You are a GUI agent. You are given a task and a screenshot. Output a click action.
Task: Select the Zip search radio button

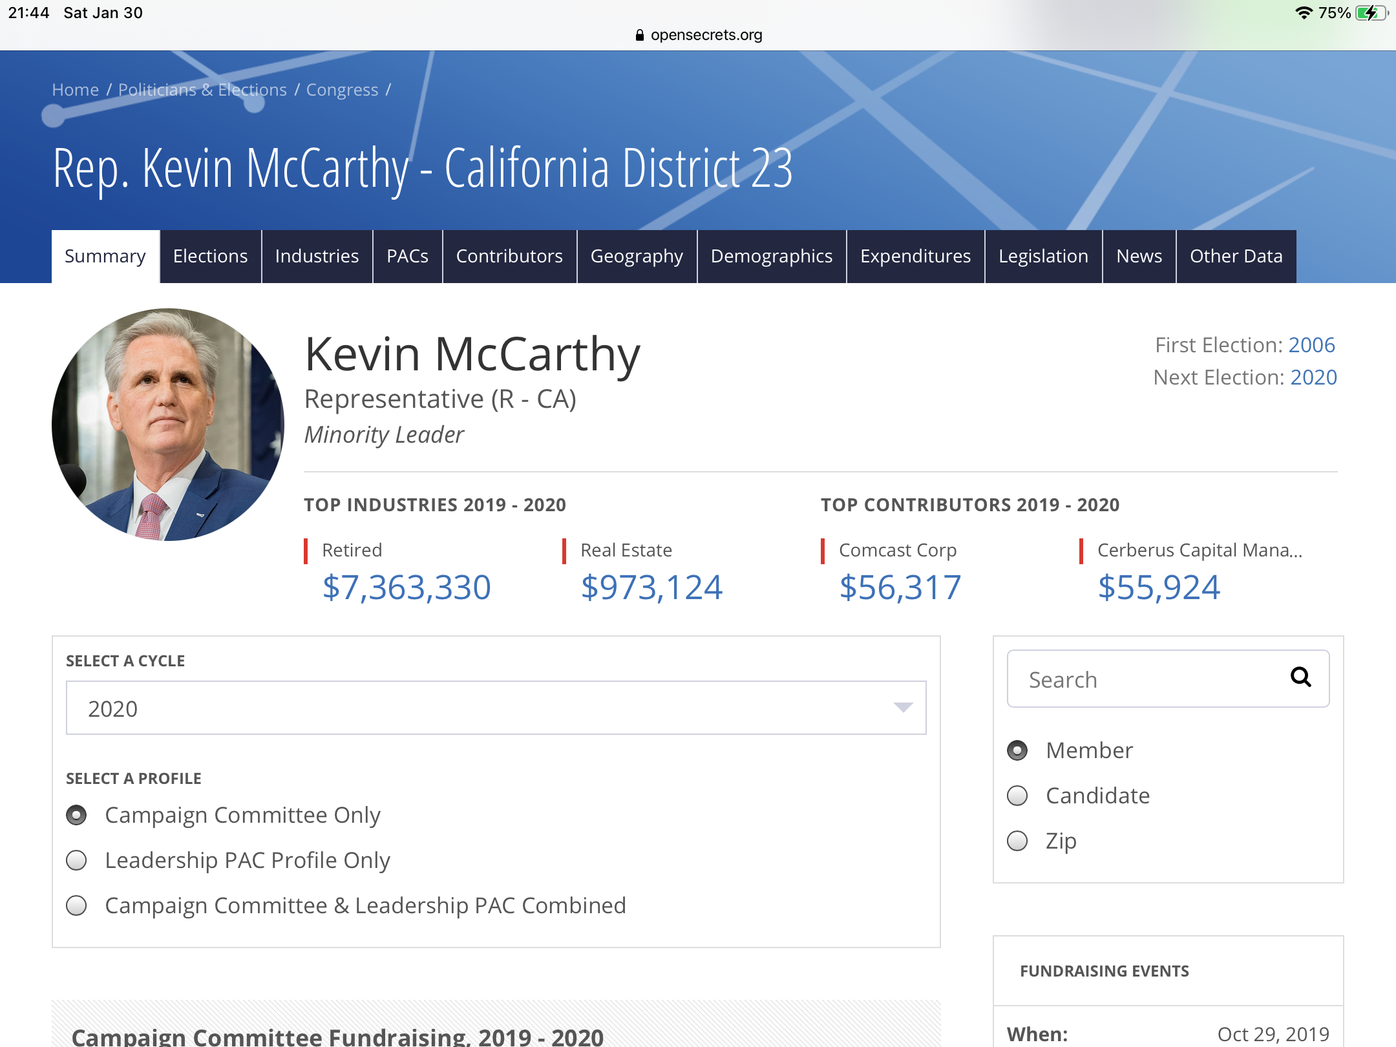tap(1017, 841)
